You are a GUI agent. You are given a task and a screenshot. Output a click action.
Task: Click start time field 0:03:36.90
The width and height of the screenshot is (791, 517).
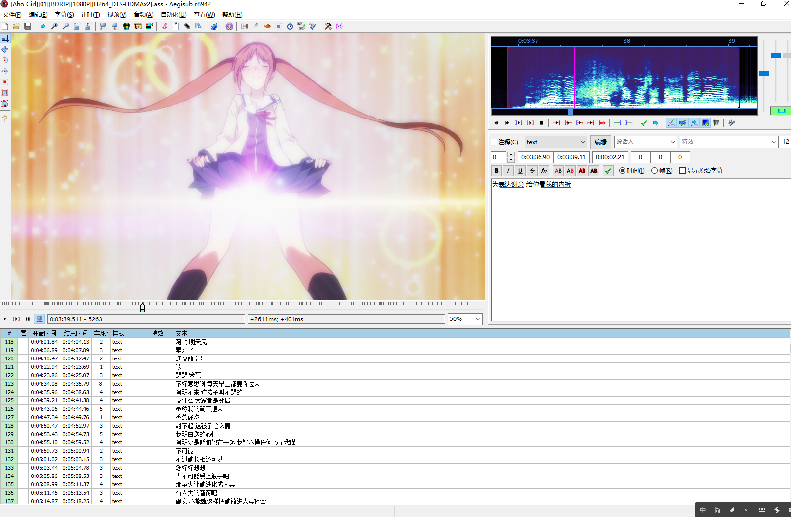[536, 157]
